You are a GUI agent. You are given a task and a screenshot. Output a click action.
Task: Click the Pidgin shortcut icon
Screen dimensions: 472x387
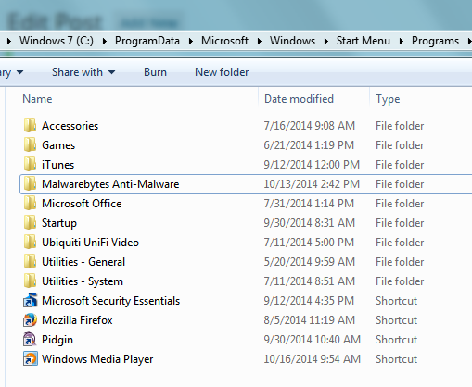(30, 340)
